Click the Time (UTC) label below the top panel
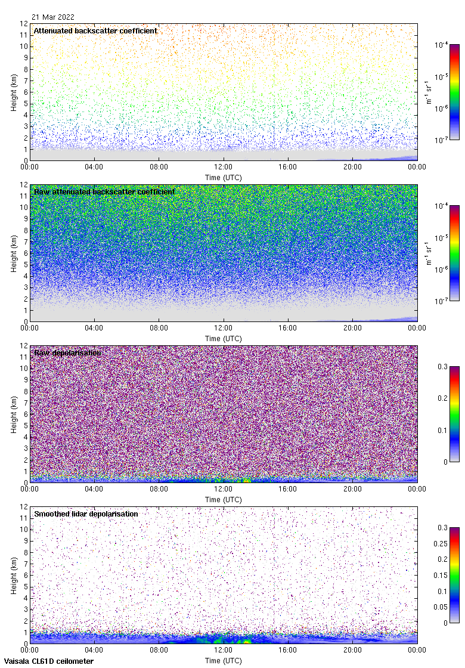The image size is (465, 668). coord(224,177)
